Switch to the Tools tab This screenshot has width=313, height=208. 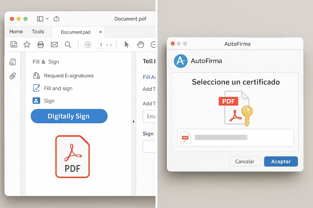(38, 32)
